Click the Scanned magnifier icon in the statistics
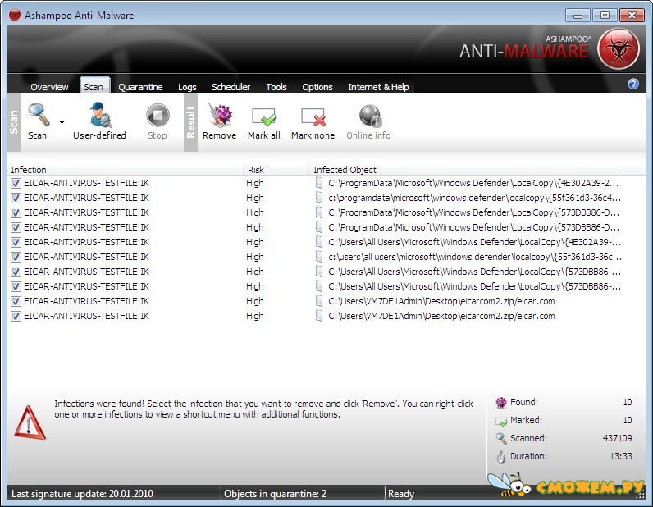Screen dimensions: 653x507 [501, 438]
